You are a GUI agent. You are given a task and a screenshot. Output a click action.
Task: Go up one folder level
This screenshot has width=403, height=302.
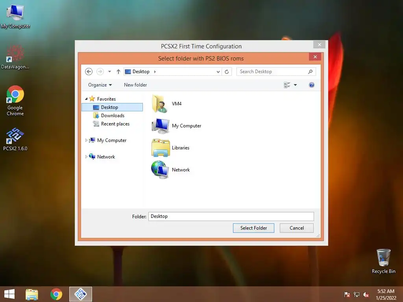click(118, 72)
